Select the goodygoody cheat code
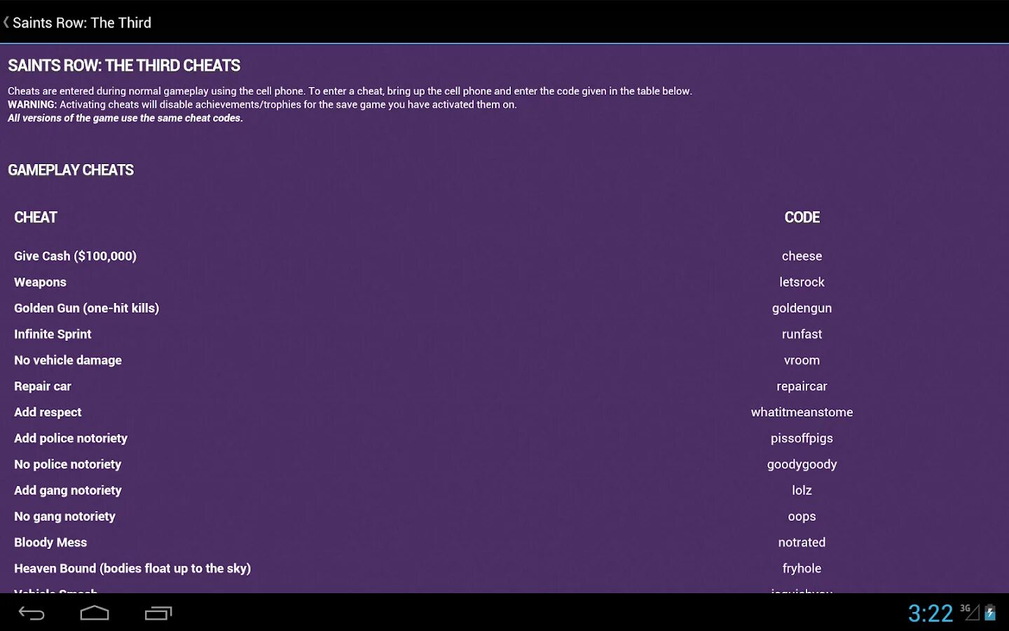Viewport: 1009px width, 631px height. tap(802, 463)
